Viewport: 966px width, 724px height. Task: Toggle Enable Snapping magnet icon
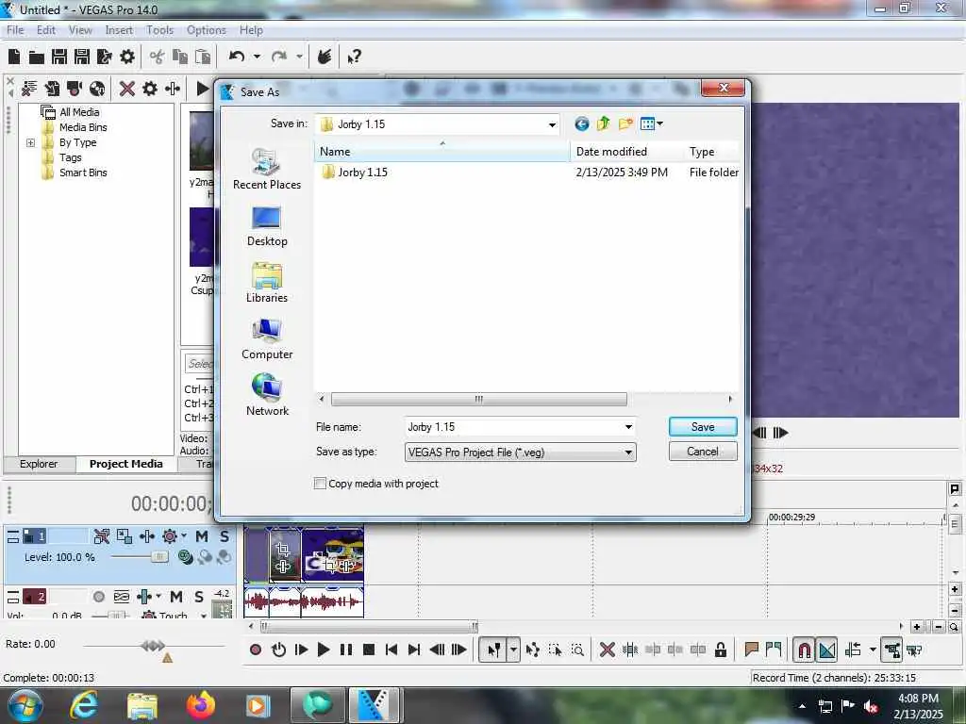pyautogui.click(x=804, y=650)
